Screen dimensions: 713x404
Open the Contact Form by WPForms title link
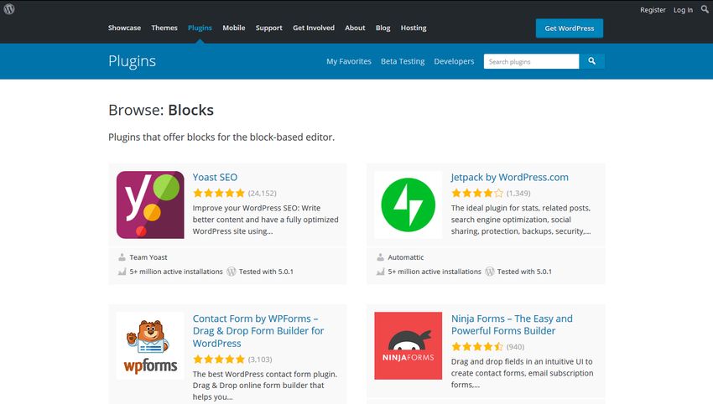(x=258, y=331)
